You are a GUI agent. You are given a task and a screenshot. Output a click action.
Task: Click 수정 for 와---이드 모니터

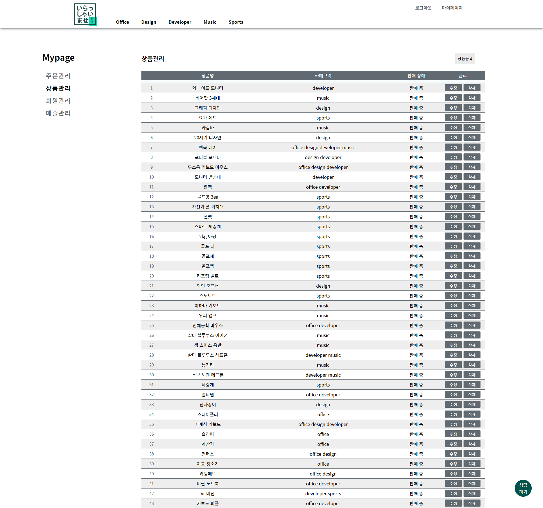(453, 88)
